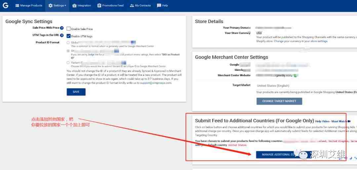
Task: Expand the Settings dropdown arrow
Action: (65, 6)
